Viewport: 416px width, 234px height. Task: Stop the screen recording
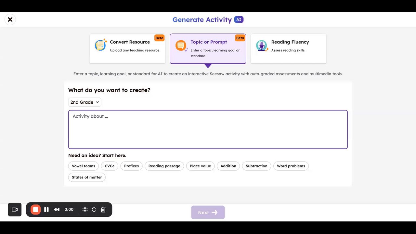[36, 210]
